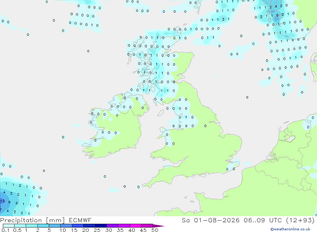317x232 pixels.
Task: Select the 2–5 mm legend color swatch
Action: pos(43,226)
